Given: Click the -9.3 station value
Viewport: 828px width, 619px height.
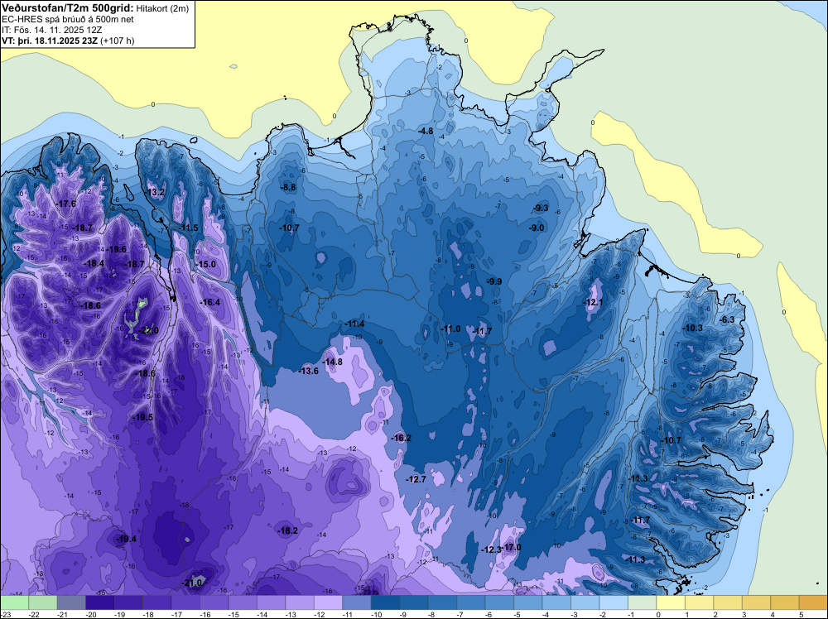Looking at the screenshot, I should coord(542,208).
